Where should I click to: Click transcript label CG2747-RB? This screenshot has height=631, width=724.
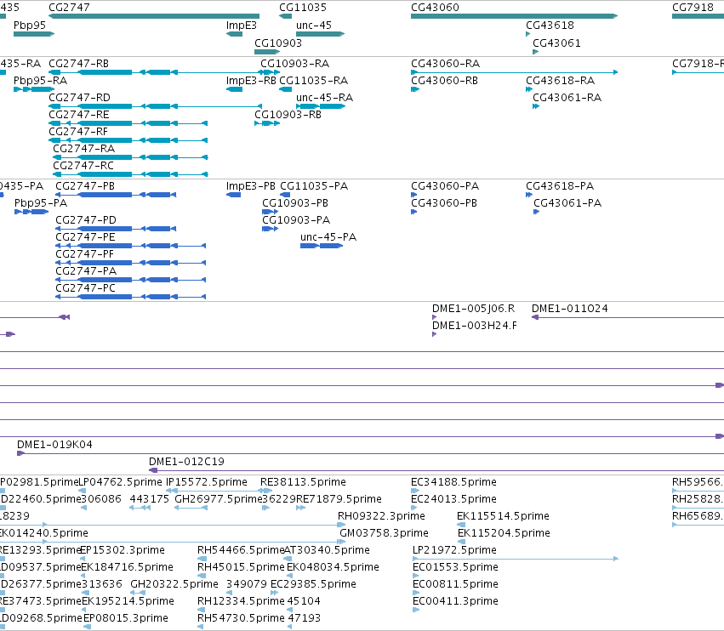78,63
